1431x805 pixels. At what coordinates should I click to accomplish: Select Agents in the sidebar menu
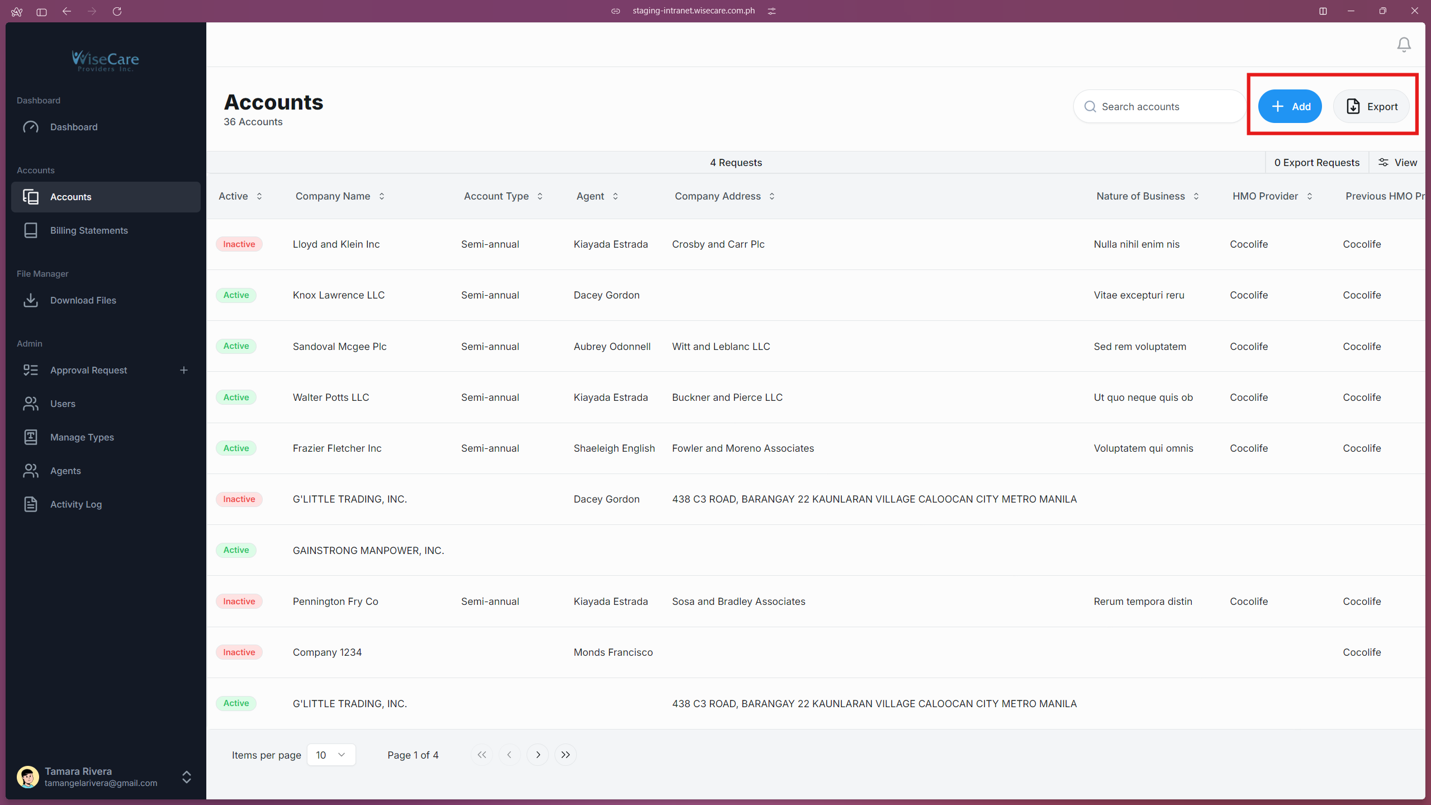[65, 471]
